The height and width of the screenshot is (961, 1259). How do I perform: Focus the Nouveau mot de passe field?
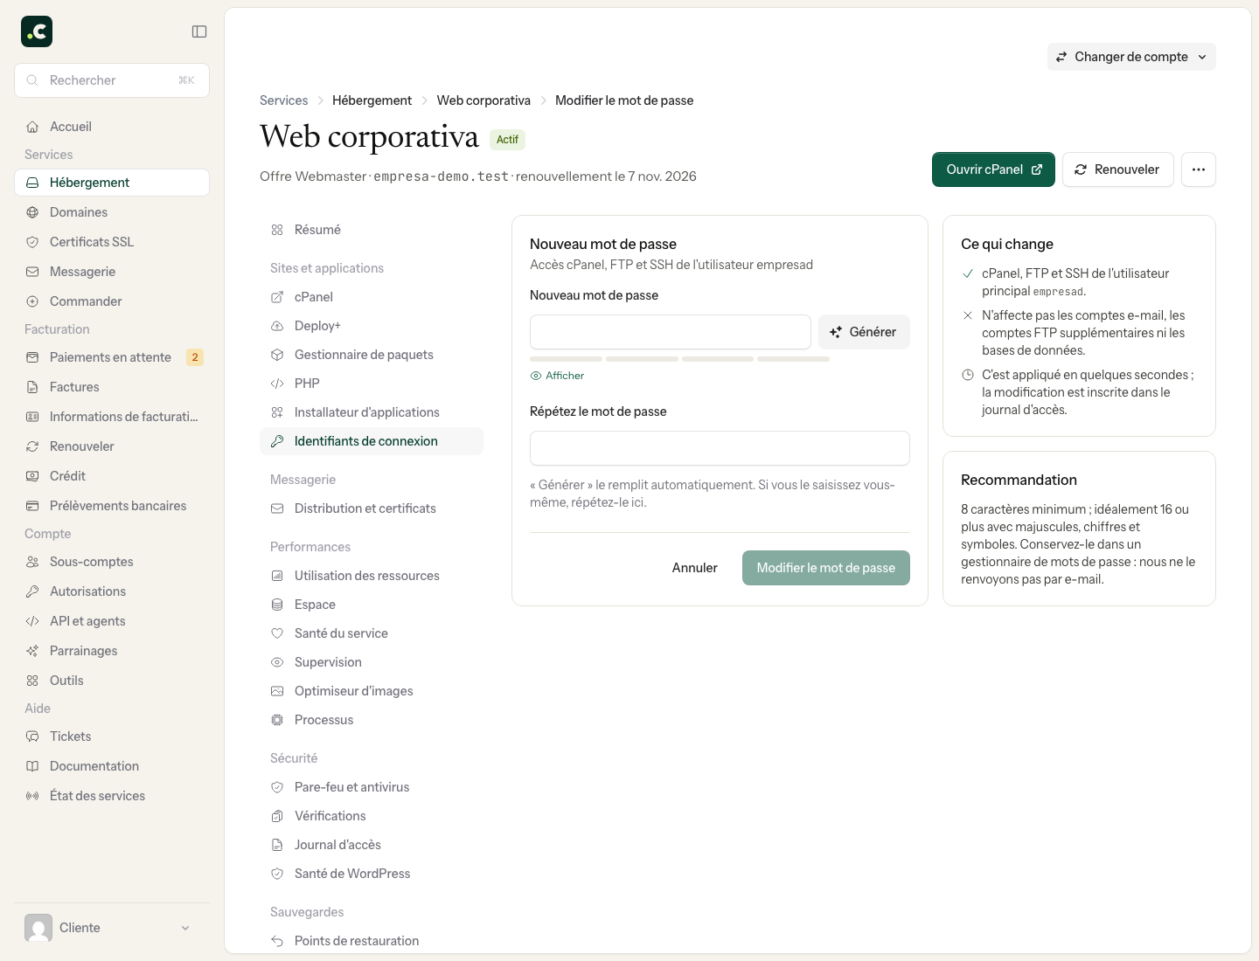click(671, 332)
